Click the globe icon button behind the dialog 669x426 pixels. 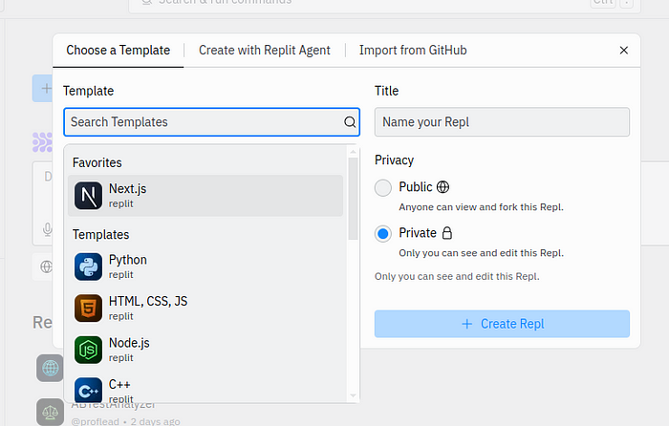(x=46, y=266)
